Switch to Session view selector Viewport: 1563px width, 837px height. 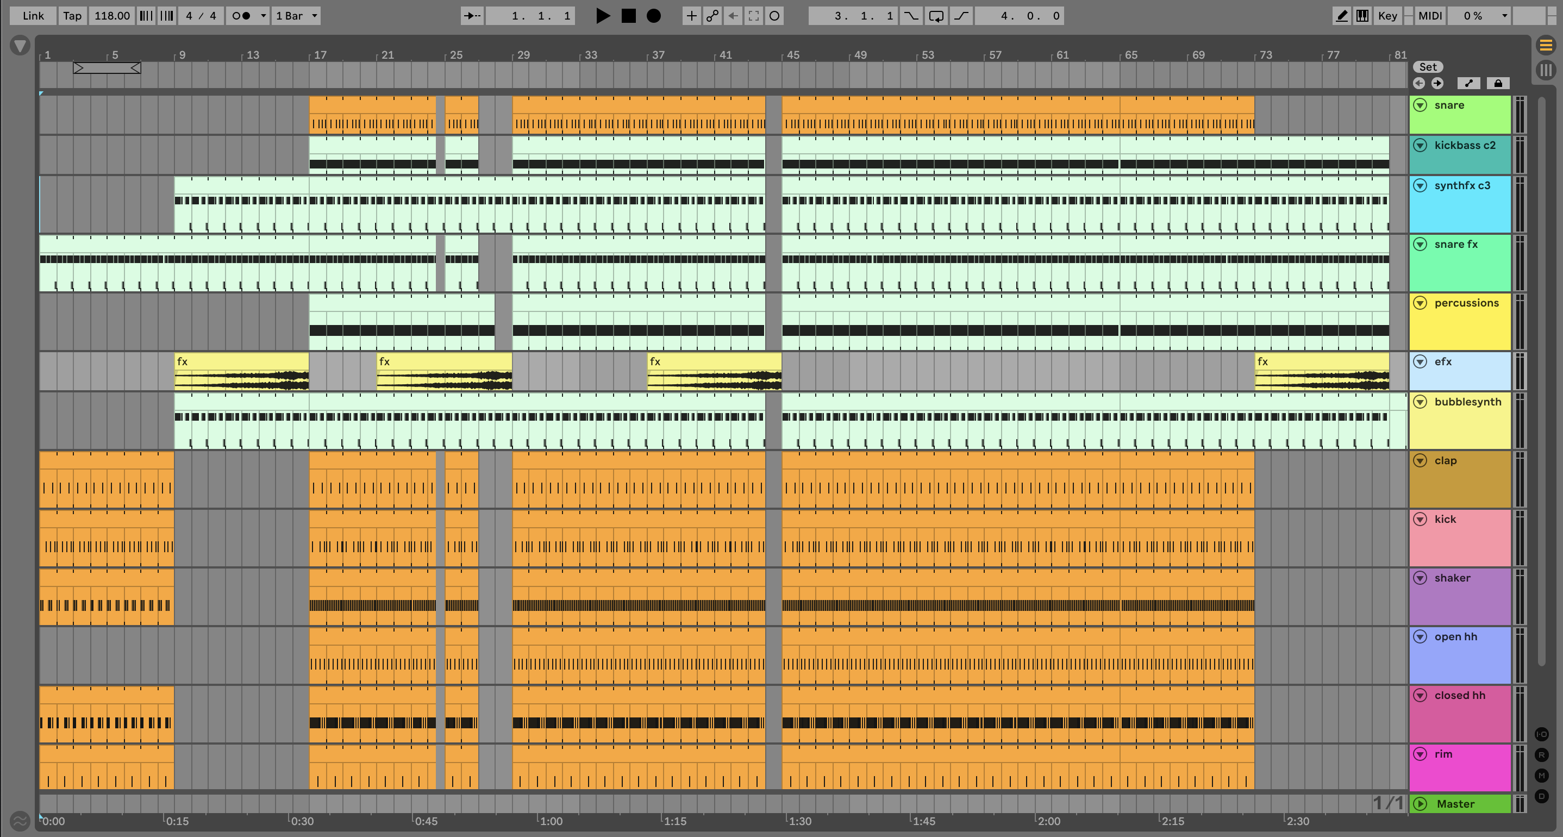1546,70
